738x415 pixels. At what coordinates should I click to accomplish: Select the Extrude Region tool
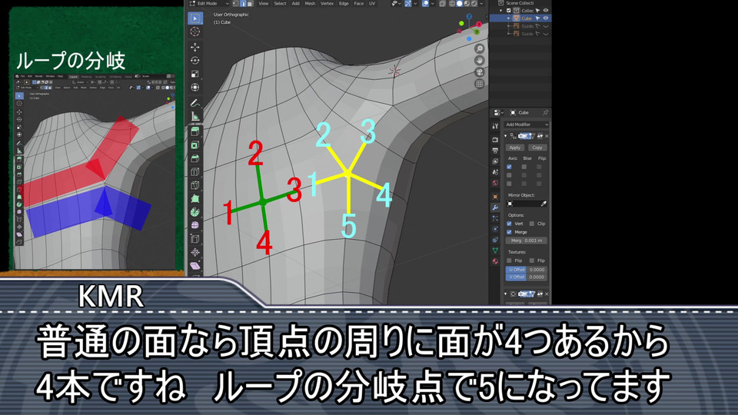click(194, 131)
